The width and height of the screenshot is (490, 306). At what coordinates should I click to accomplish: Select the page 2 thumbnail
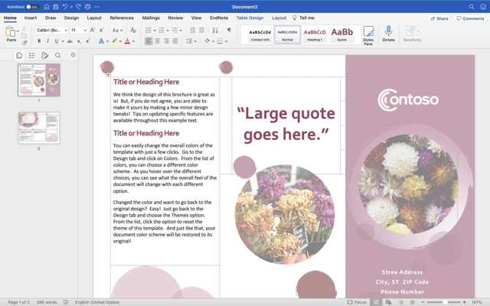tap(39, 128)
